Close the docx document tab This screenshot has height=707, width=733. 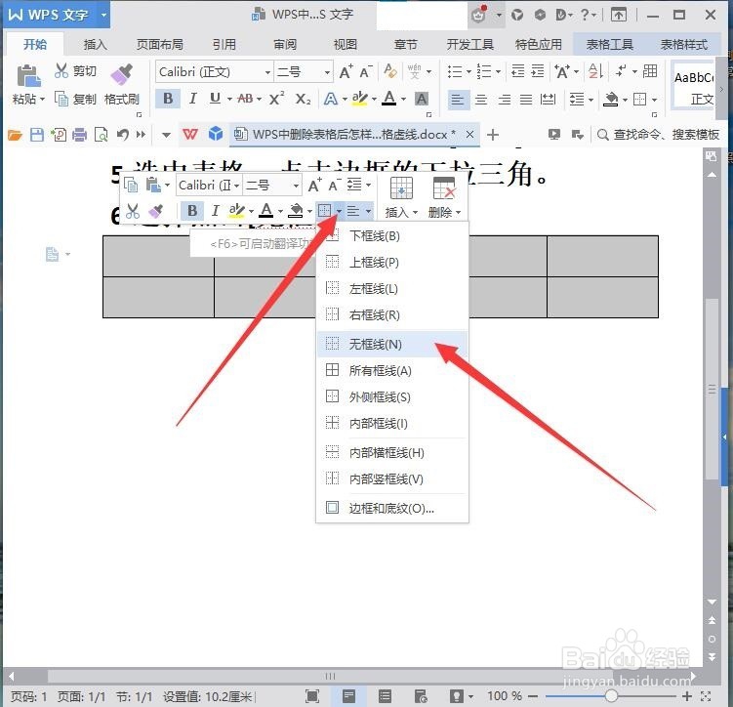[469, 135]
